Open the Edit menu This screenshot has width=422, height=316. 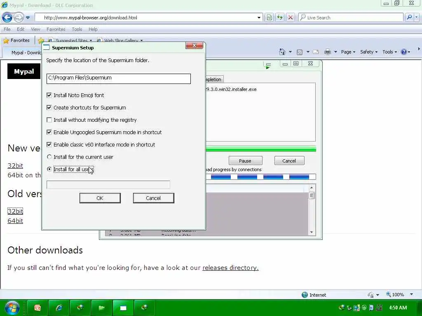(x=21, y=29)
